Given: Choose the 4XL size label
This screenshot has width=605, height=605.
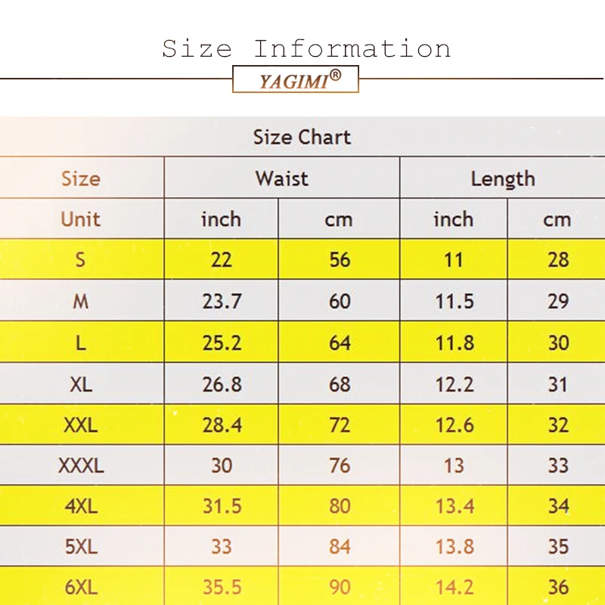Looking at the screenshot, I should pyautogui.click(x=80, y=505).
